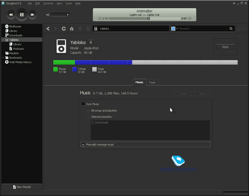The width and height of the screenshot is (249, 196).
Task: Go forward in browser navigation
Action: click(56, 28)
